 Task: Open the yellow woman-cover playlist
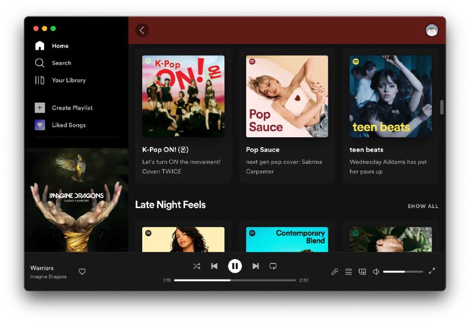[183, 239]
